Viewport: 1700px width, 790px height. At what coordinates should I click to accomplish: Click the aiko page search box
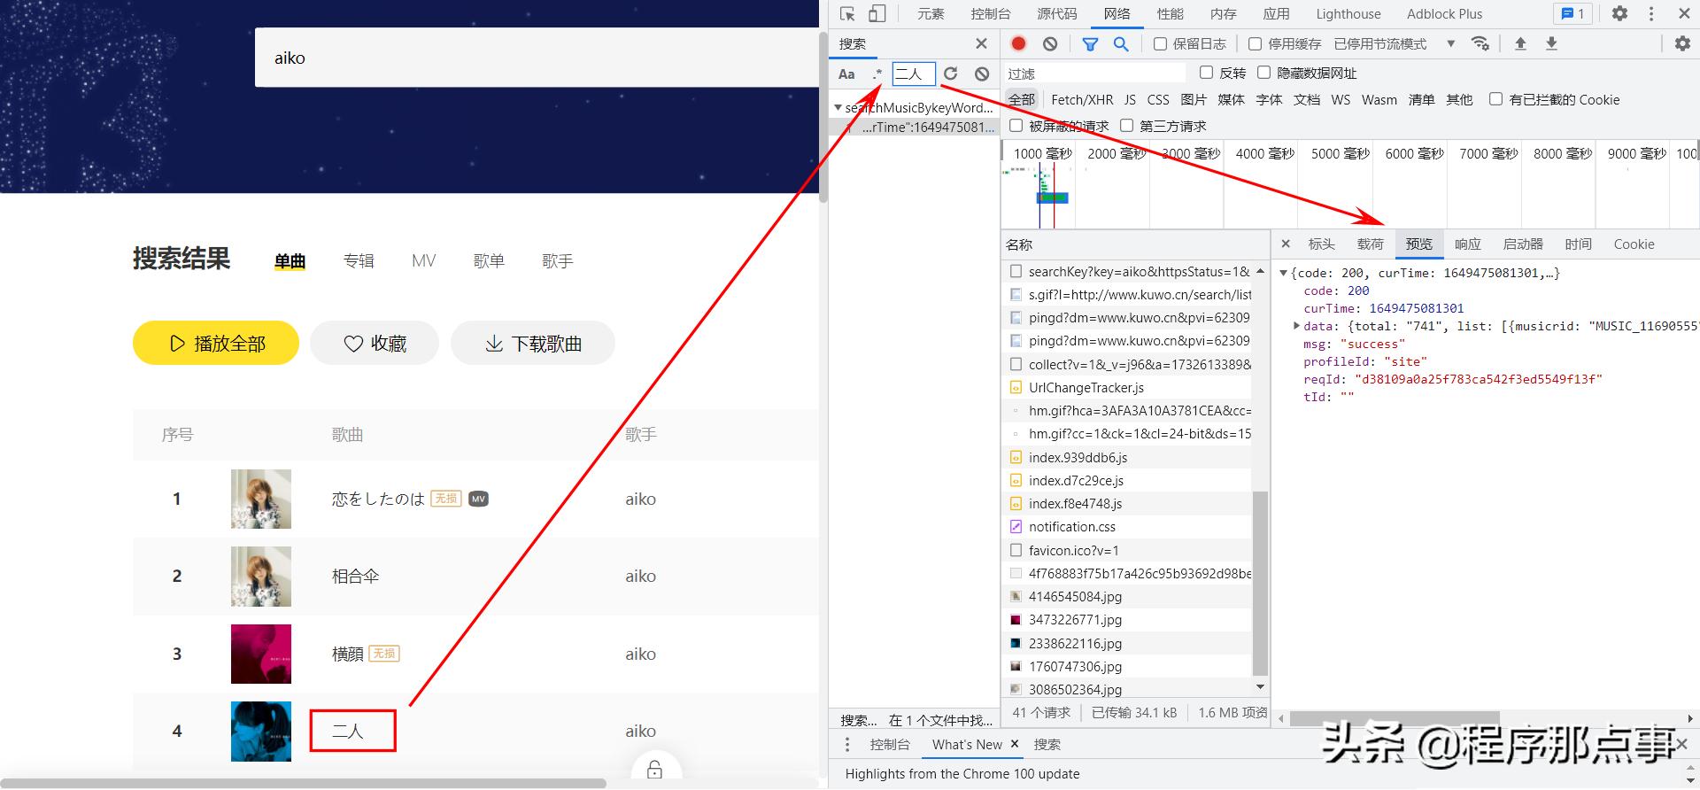pos(537,58)
